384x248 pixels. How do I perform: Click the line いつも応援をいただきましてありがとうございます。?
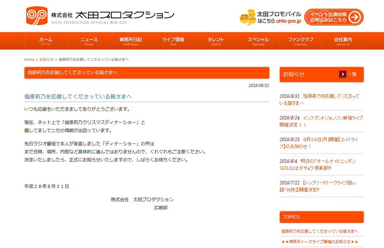point(77,109)
